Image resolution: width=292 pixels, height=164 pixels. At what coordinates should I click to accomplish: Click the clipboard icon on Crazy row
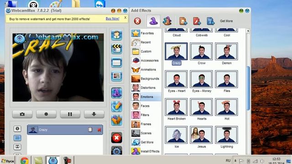[x=90, y=129]
